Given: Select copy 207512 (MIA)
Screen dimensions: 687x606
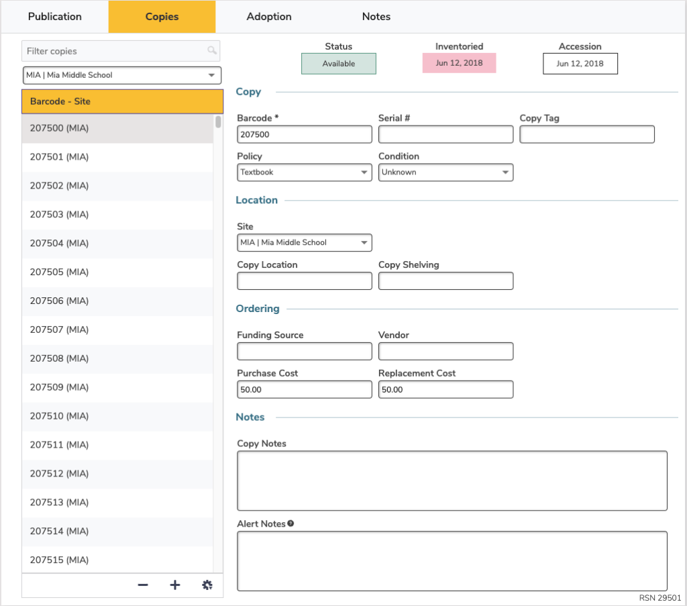Looking at the screenshot, I should coord(117,474).
